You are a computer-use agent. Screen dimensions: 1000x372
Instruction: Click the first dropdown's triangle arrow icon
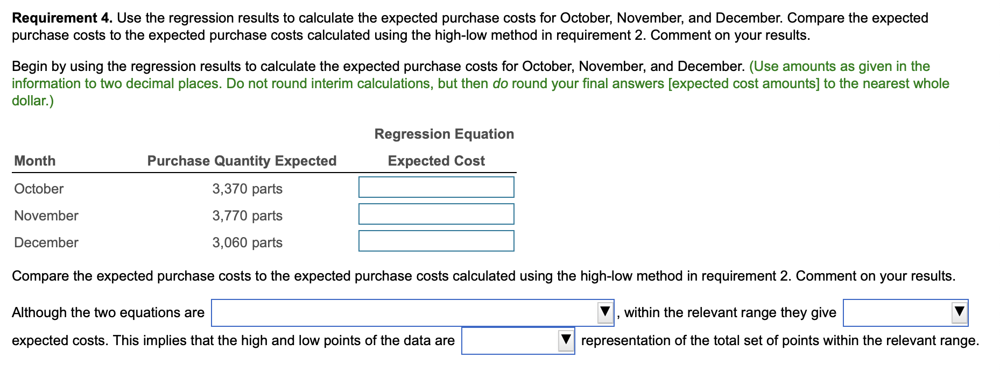[x=605, y=311]
